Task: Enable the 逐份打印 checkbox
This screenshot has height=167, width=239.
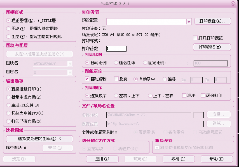Action: [x=203, y=96]
